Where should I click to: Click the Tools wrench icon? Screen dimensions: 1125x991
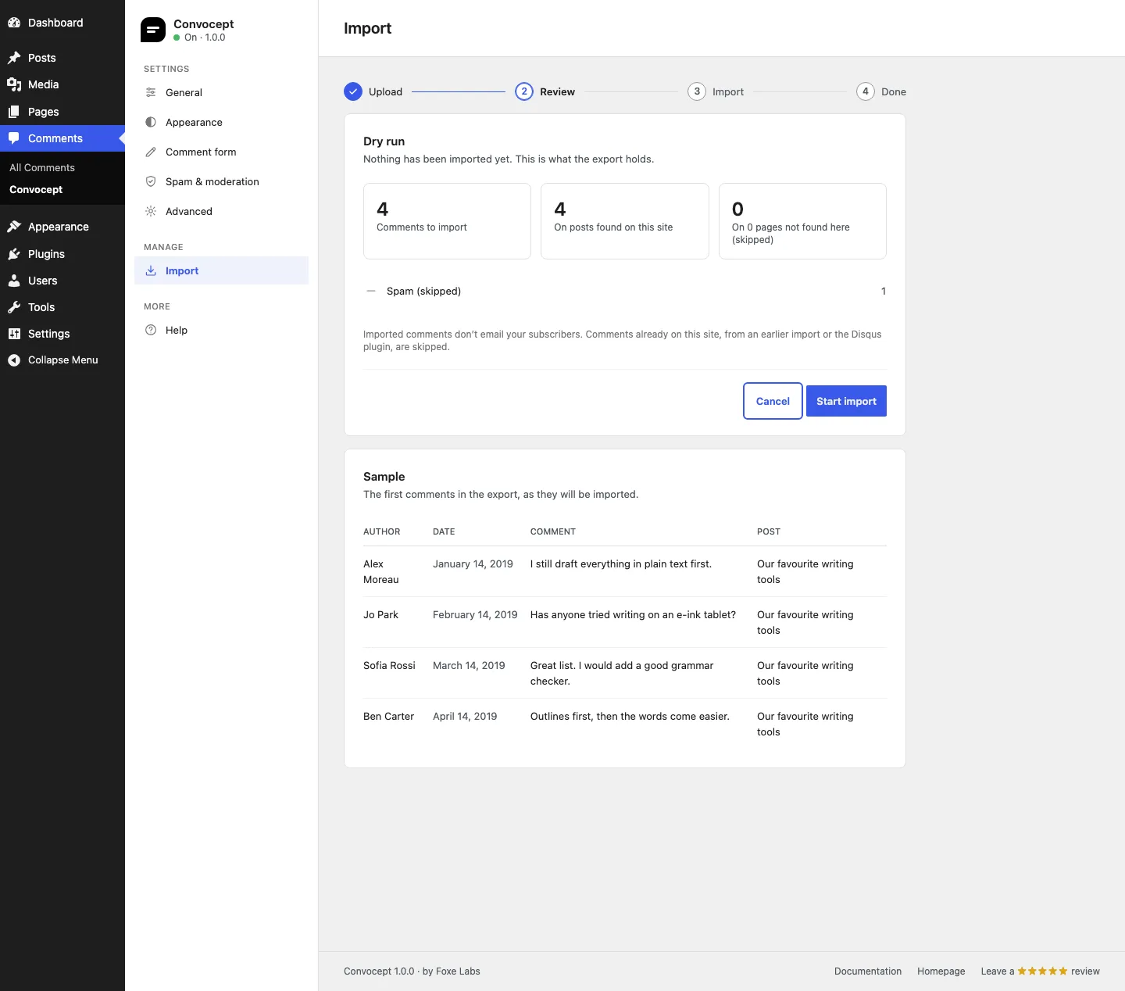pos(14,307)
